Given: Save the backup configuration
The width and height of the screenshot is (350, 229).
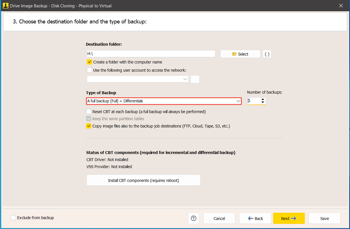Looking at the screenshot, I should pos(324,218).
